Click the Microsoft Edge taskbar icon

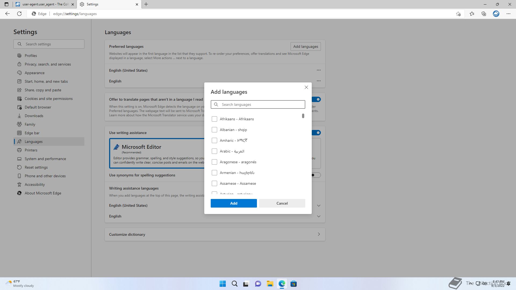coord(282,284)
